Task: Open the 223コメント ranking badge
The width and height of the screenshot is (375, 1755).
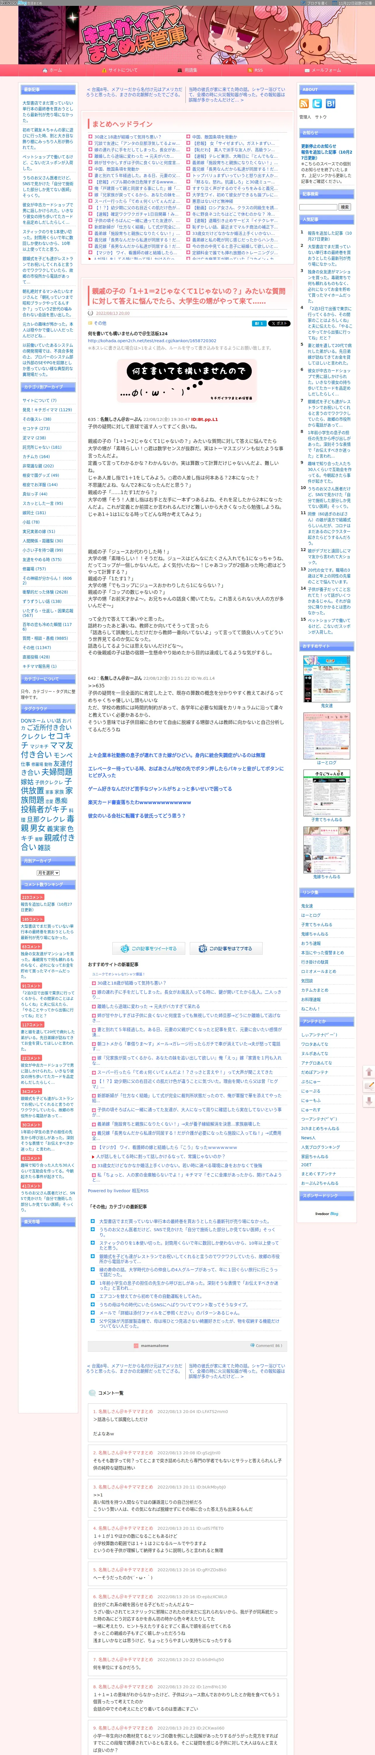Action: (32, 898)
